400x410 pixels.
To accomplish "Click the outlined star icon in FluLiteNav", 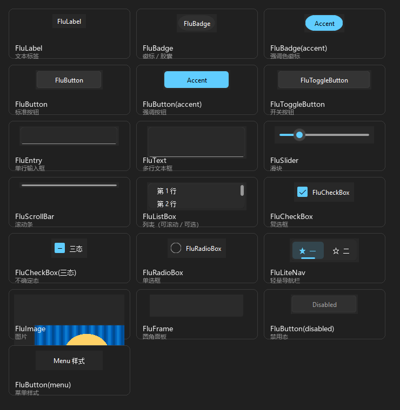I will (336, 251).
